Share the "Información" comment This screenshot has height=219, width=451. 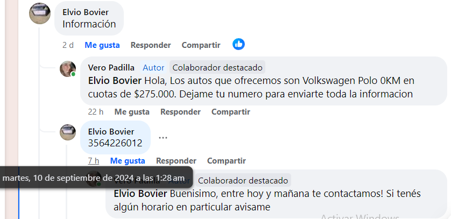point(201,45)
